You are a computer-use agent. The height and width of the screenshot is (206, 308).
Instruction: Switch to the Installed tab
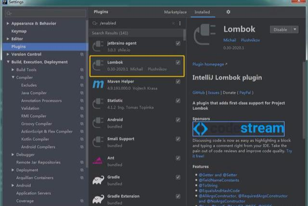[202, 12]
